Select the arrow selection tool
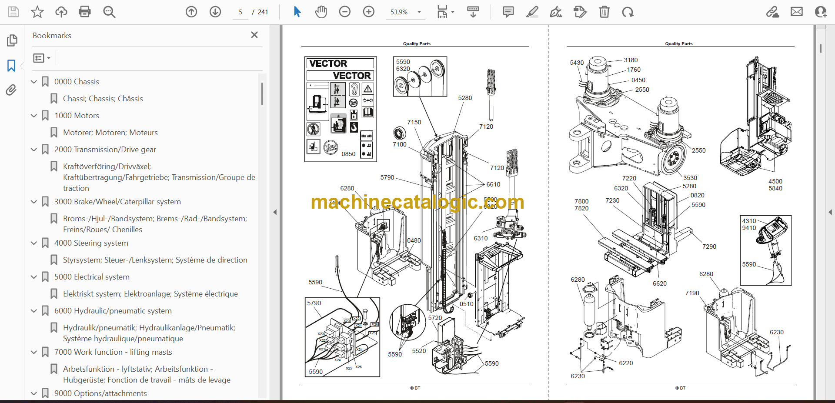835x403 pixels. 297,12
